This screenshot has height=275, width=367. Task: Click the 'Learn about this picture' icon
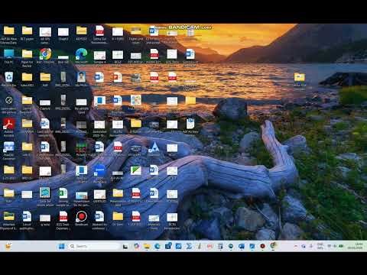point(9,104)
